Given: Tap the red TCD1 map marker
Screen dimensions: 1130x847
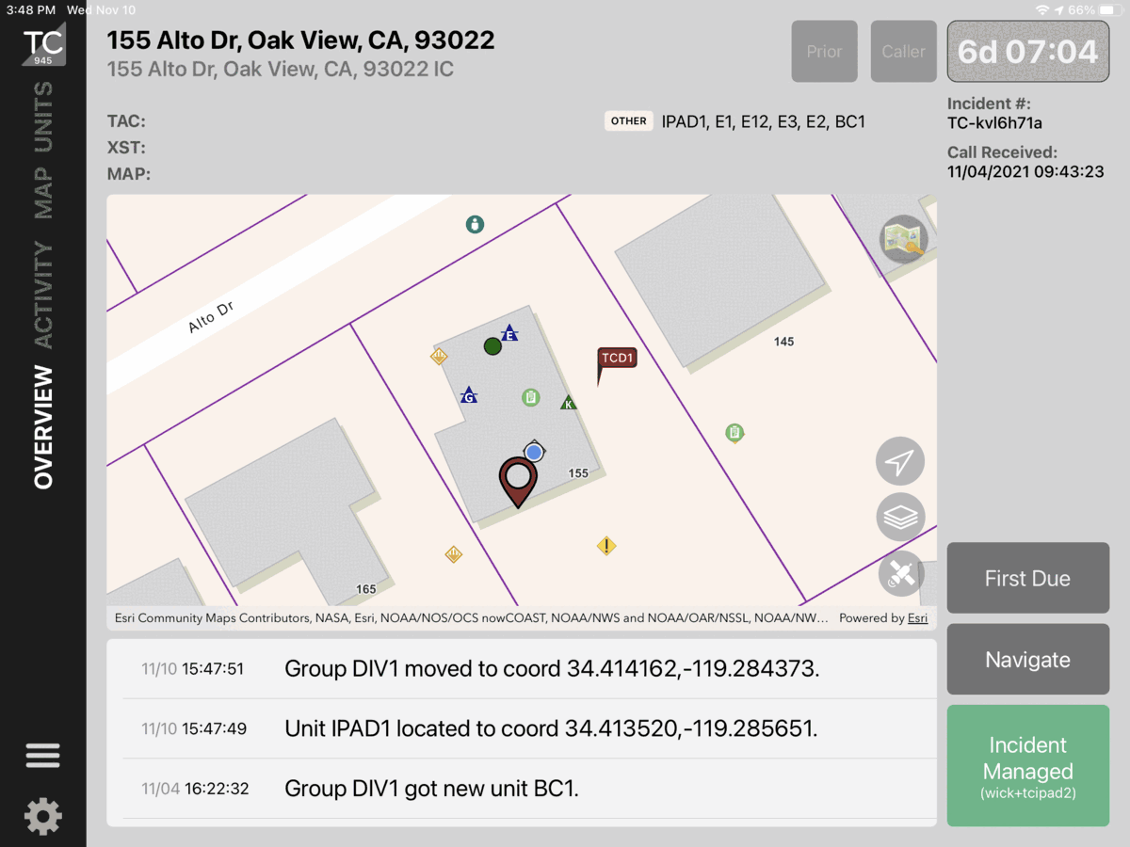Looking at the screenshot, I should 617,358.
